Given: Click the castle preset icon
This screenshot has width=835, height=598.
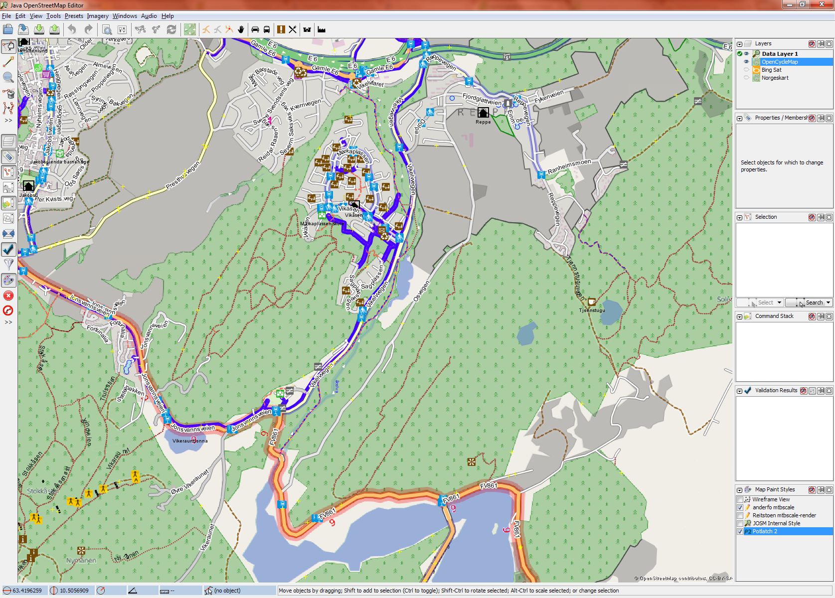Looking at the screenshot, I should point(307,29).
